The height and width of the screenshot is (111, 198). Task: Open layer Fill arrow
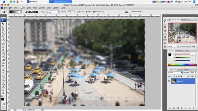click(196, 76)
